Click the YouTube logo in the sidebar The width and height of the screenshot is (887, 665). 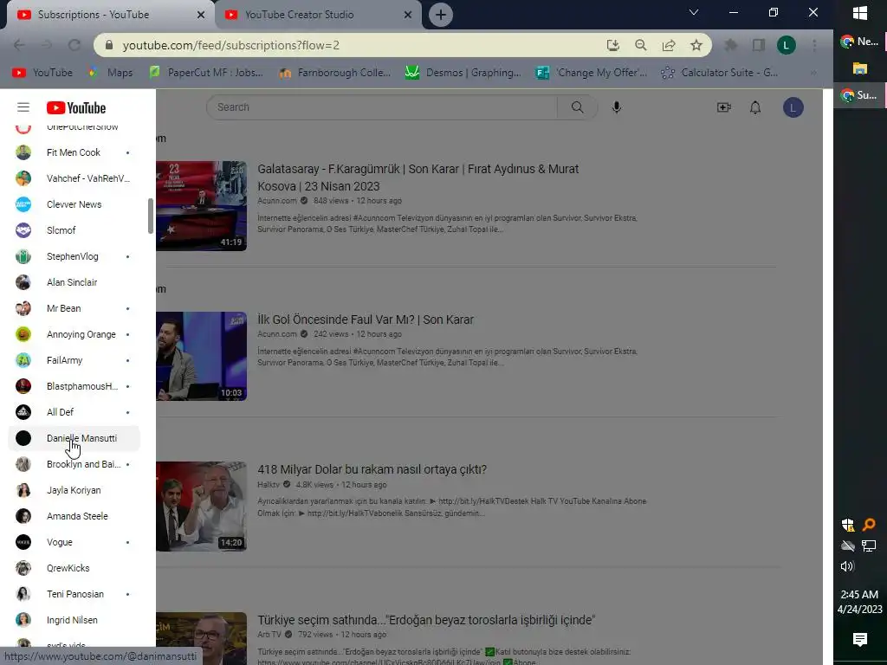coord(76,107)
